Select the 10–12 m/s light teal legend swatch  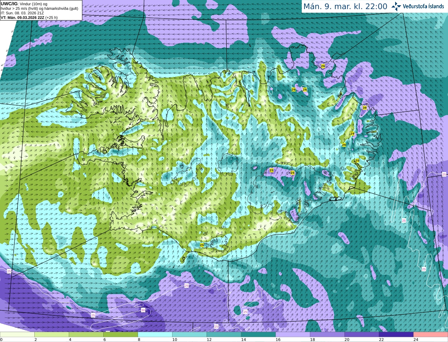pyautogui.click(x=190, y=334)
